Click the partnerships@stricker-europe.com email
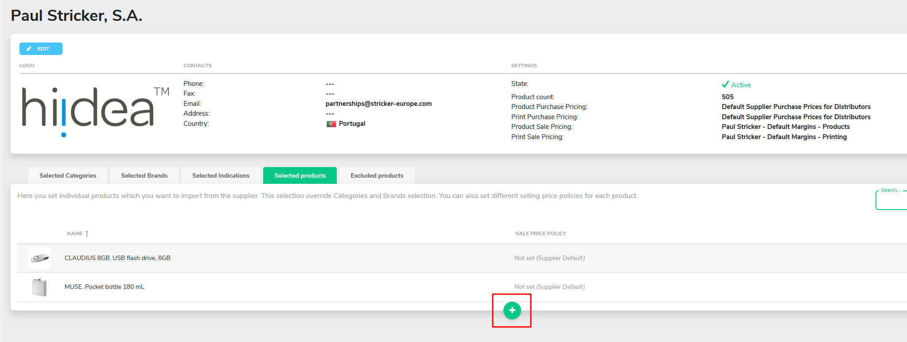This screenshot has height=342, width=907. pyautogui.click(x=378, y=104)
